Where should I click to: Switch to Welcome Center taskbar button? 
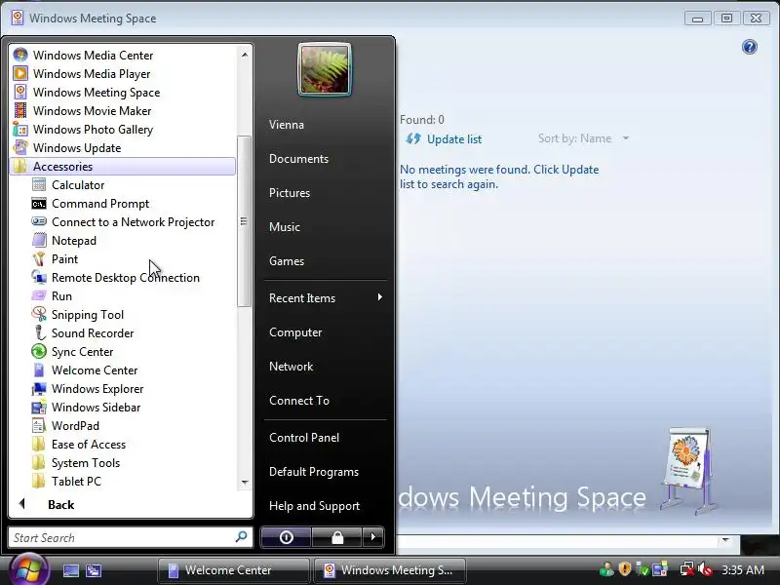click(234, 570)
